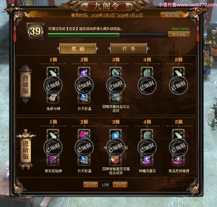Switch to the 任务 tab
Viewport: 217px width, 207px height.
click(x=129, y=49)
